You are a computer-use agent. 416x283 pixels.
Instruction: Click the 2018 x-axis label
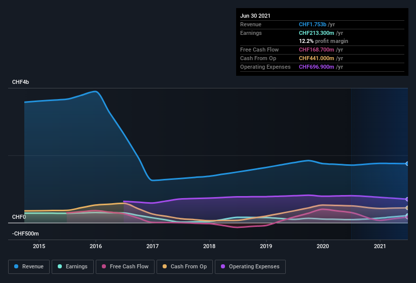click(209, 246)
